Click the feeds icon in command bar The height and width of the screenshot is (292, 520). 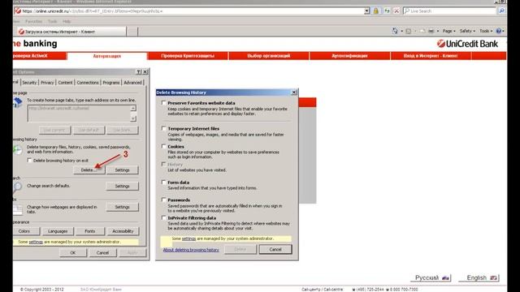pyautogui.click(x=409, y=31)
